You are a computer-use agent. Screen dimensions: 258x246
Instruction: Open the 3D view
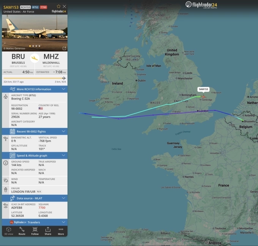point(9,231)
